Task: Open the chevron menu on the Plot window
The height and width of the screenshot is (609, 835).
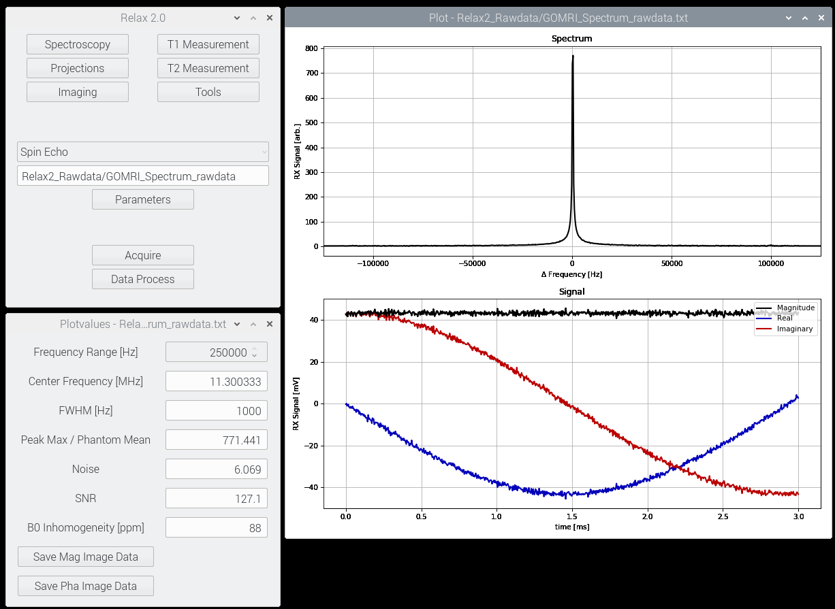Action: pos(788,18)
